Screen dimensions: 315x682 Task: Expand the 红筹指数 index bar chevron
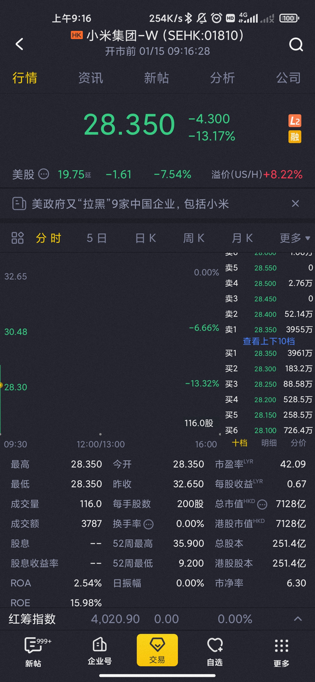click(298, 619)
